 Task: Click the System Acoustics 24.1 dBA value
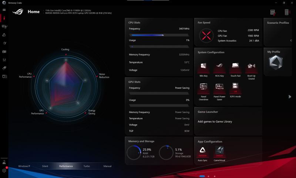click(x=254, y=41)
